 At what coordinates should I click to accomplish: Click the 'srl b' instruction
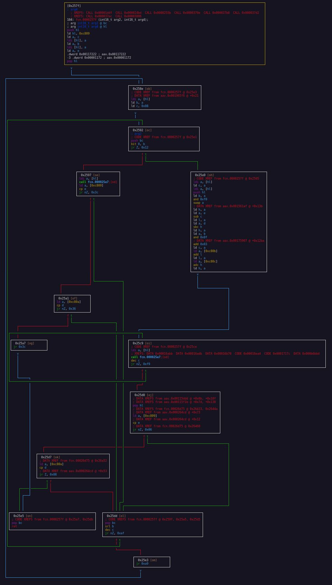point(109,526)
